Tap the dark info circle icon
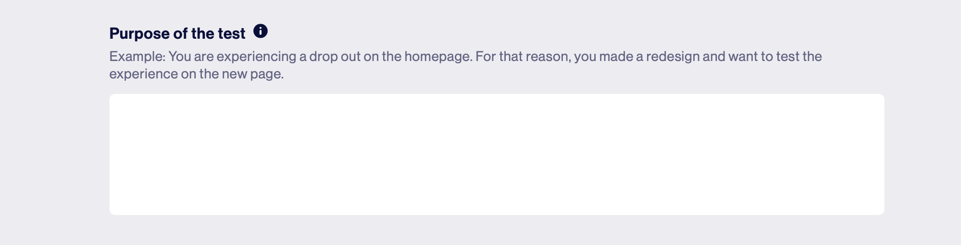Screen dimensions: 961x245 click(261, 31)
